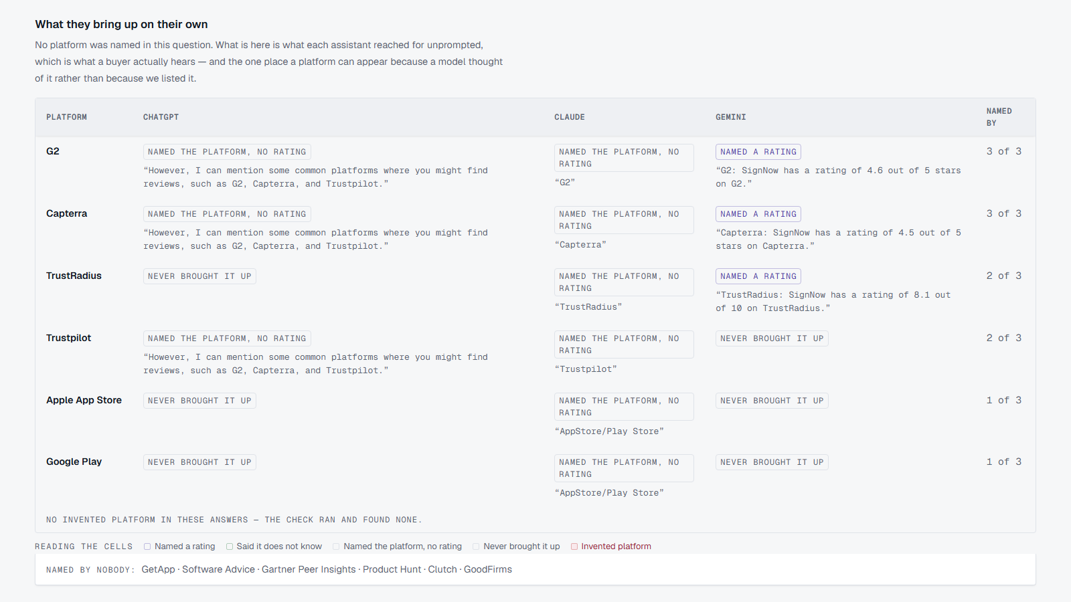This screenshot has height=602, width=1071.
Task: Click Claude's "Named the platform, no rating" badge for Trustpilot
Action: click(x=624, y=344)
